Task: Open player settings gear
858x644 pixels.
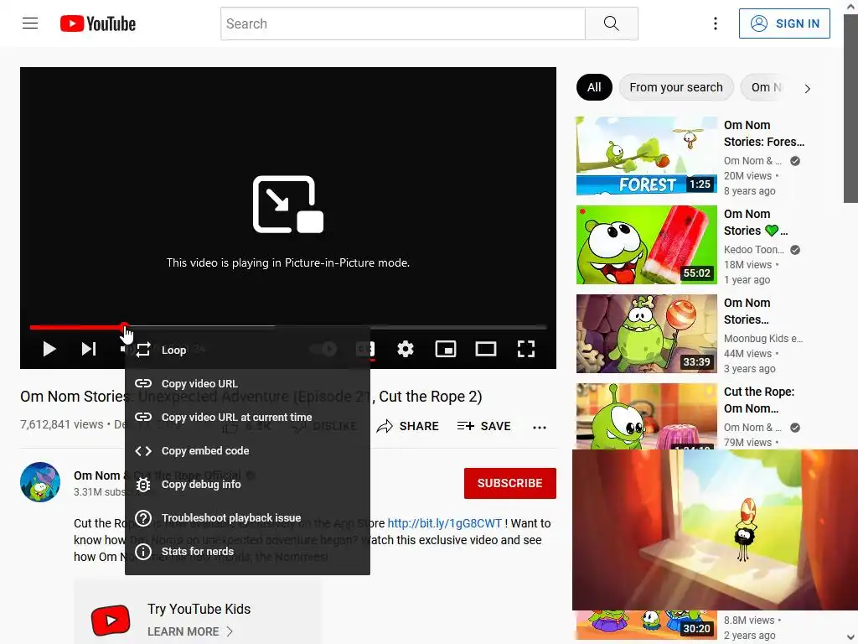Action: coord(406,349)
